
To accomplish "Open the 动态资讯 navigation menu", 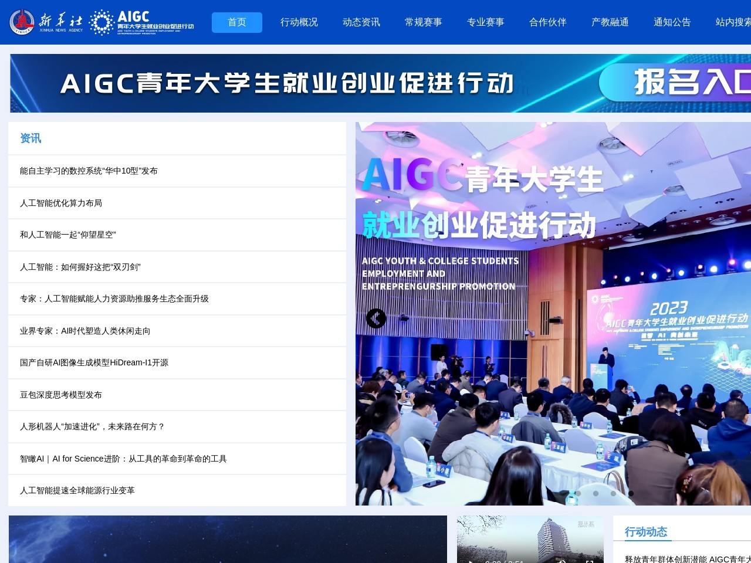I will (361, 22).
